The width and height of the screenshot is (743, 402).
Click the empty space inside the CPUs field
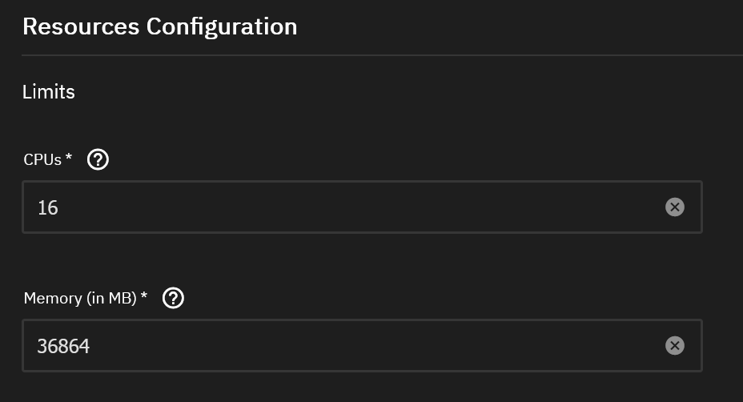click(x=400, y=207)
